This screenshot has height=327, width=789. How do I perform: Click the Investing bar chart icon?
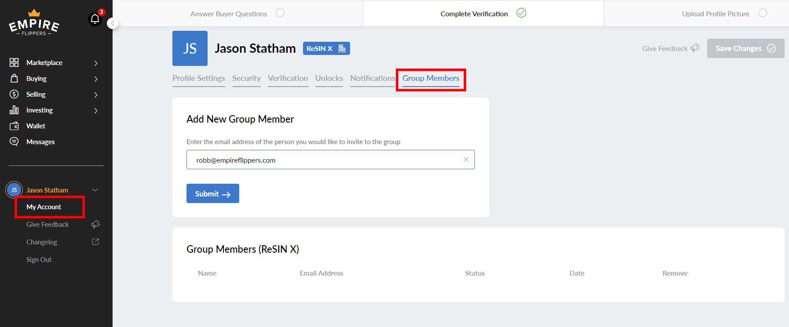(14, 110)
